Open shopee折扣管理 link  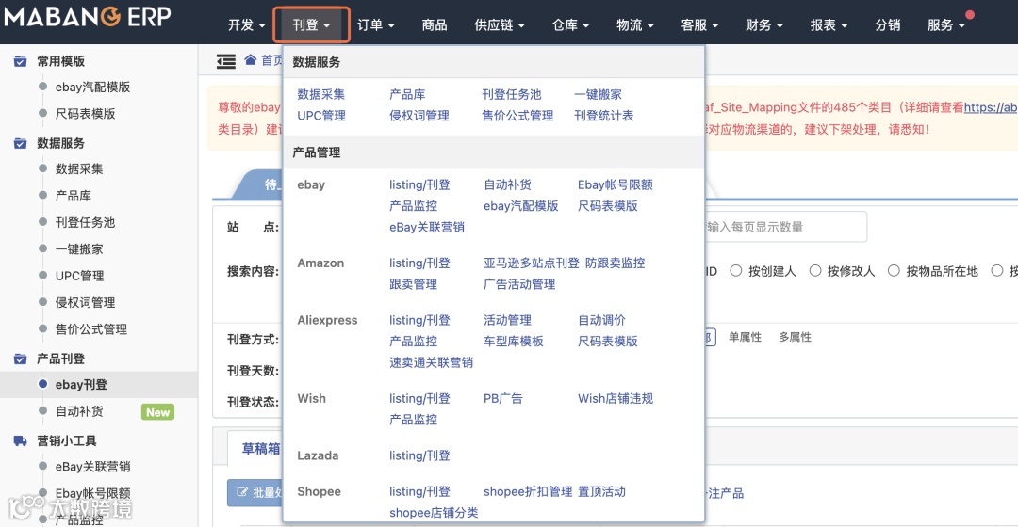point(528,492)
